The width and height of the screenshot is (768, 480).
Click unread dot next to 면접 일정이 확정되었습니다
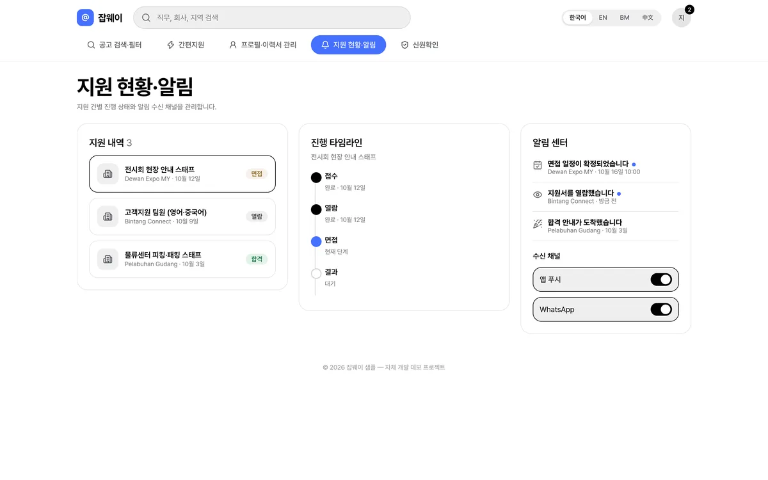point(634,164)
